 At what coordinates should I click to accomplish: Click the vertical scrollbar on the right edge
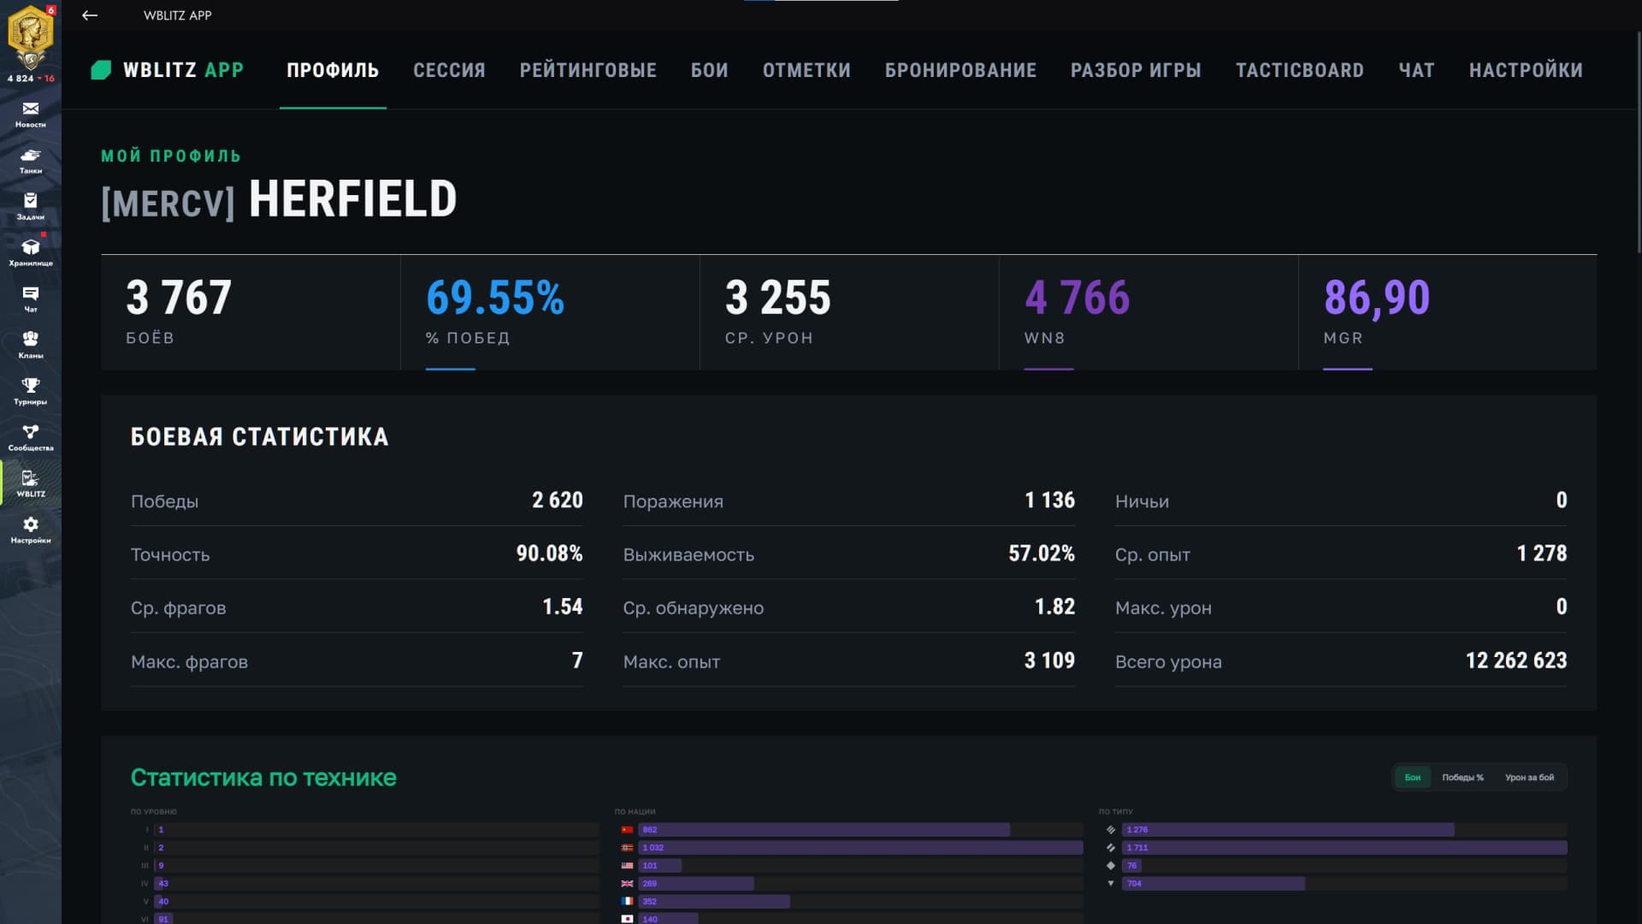[1638, 141]
